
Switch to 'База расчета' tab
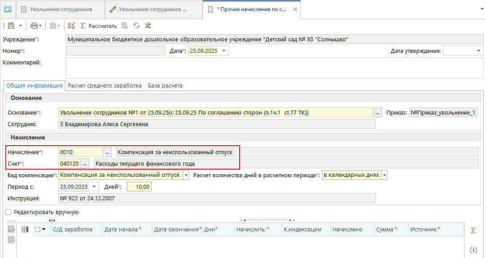click(165, 86)
